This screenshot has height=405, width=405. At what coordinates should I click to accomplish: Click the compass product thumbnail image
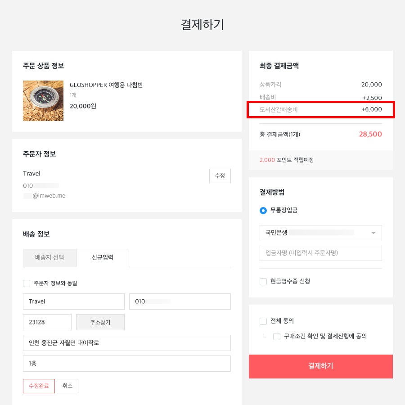click(43, 101)
